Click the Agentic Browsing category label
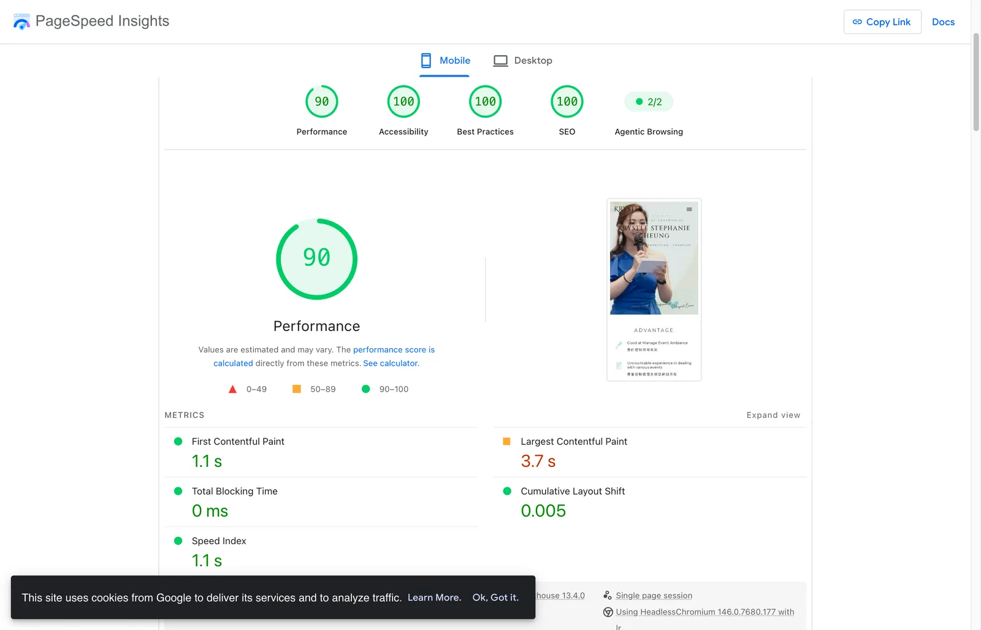Screen dimensions: 981x630 tap(649, 132)
